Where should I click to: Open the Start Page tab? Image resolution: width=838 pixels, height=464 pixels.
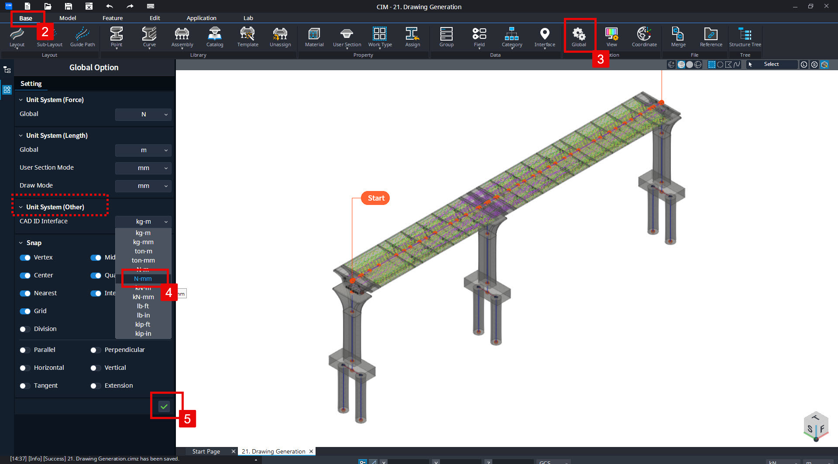(206, 451)
